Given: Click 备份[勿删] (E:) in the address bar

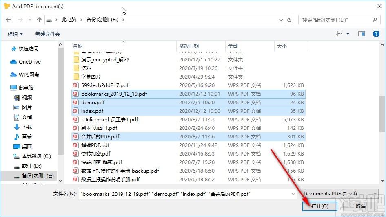Looking at the screenshot, I should coord(102,20).
